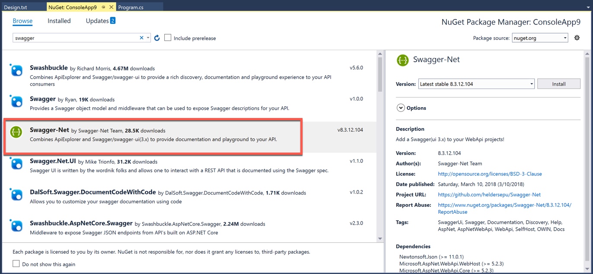Select the Swagger.Net.UI package title
Image resolution: width=593 pixels, height=274 pixels.
click(53, 161)
